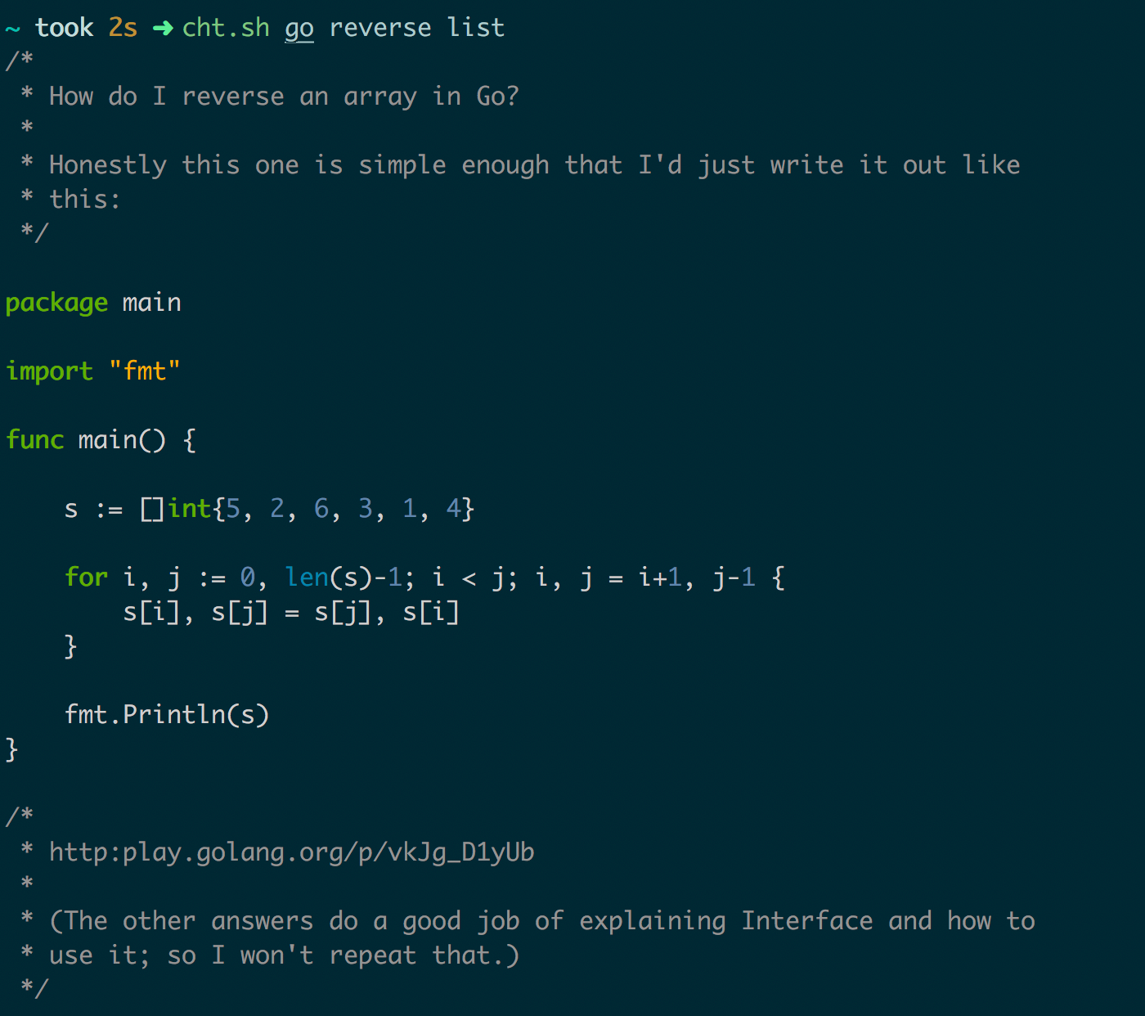Click the 'import' keyword
The image size is (1145, 1016).
pyautogui.click(x=49, y=371)
